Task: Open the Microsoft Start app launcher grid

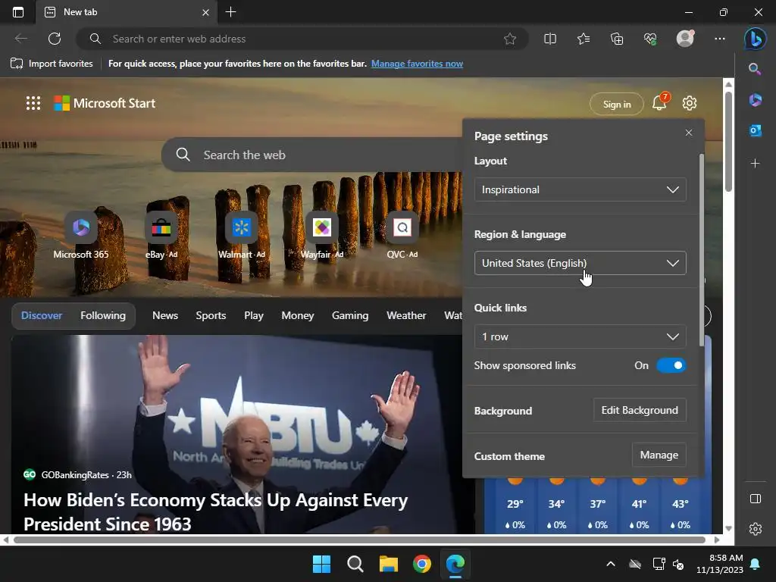Action: point(33,103)
